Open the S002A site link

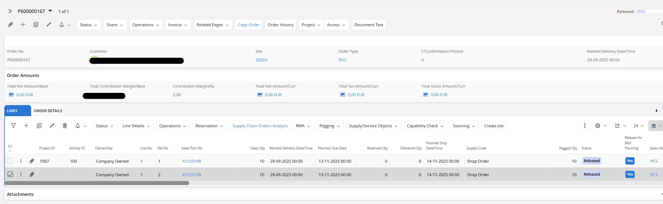coord(261,60)
